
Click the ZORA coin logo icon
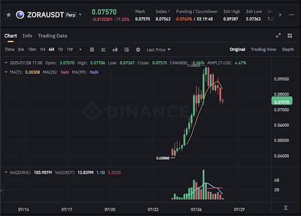tap(20, 15)
